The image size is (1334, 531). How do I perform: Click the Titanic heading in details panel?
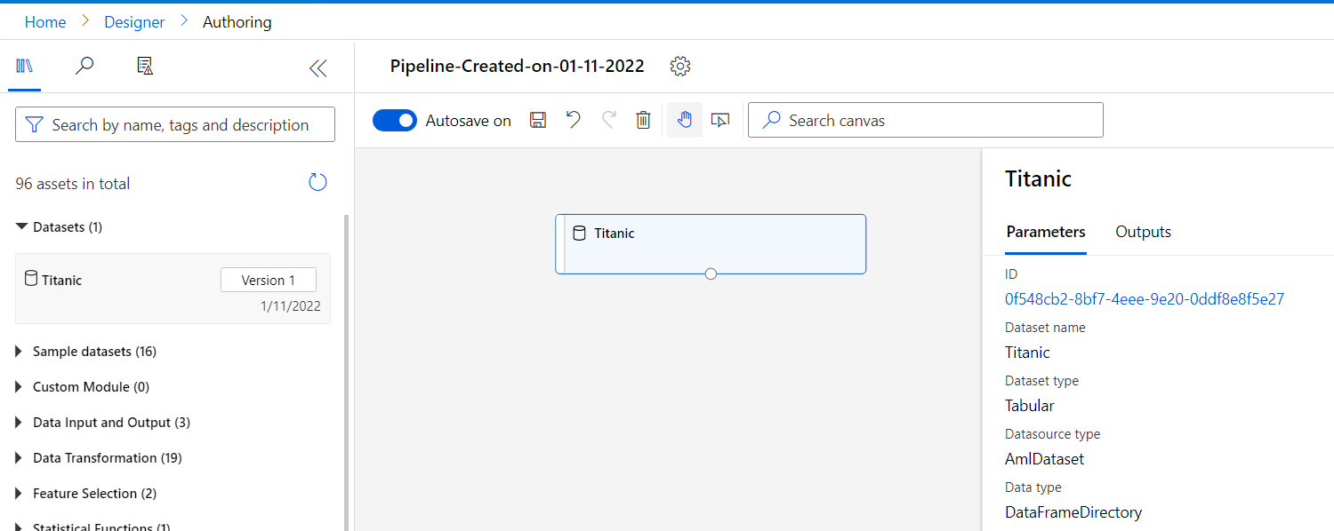(1039, 178)
